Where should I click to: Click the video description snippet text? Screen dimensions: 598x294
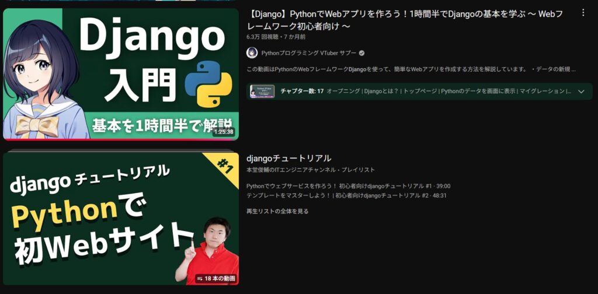point(411,69)
